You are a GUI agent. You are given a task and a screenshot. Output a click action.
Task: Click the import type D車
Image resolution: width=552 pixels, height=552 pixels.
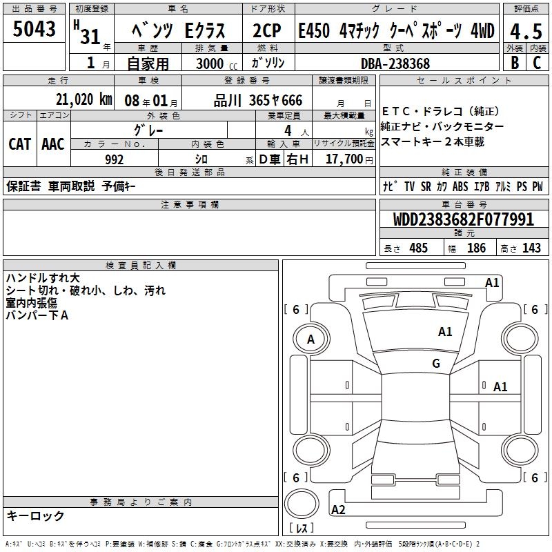[270, 159]
